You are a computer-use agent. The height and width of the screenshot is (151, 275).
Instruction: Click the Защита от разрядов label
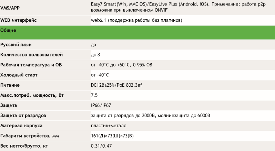pos(23,115)
